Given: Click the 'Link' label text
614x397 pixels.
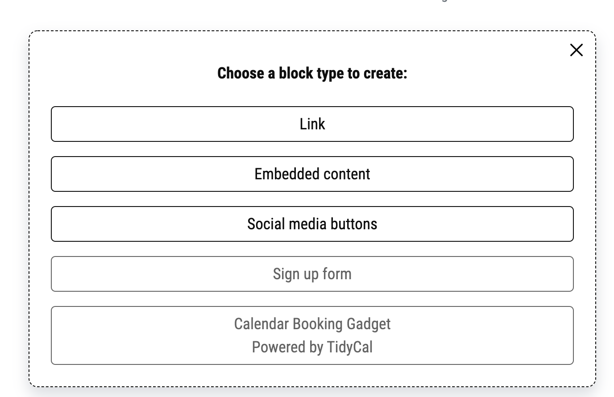Looking at the screenshot, I should tap(312, 124).
